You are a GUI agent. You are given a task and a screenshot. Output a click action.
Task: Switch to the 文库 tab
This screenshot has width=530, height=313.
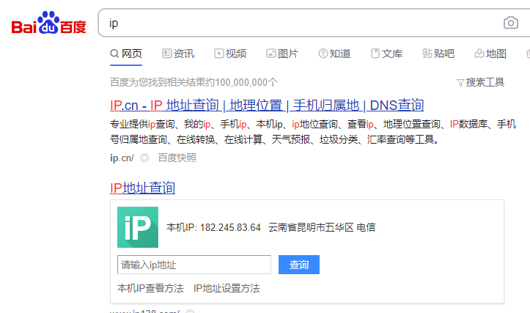[x=386, y=54]
